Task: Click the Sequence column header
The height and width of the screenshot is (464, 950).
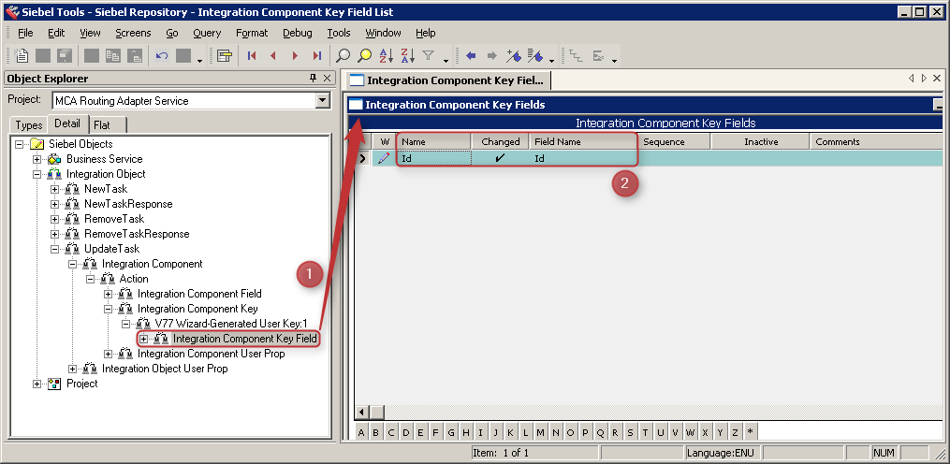Action: point(673,142)
